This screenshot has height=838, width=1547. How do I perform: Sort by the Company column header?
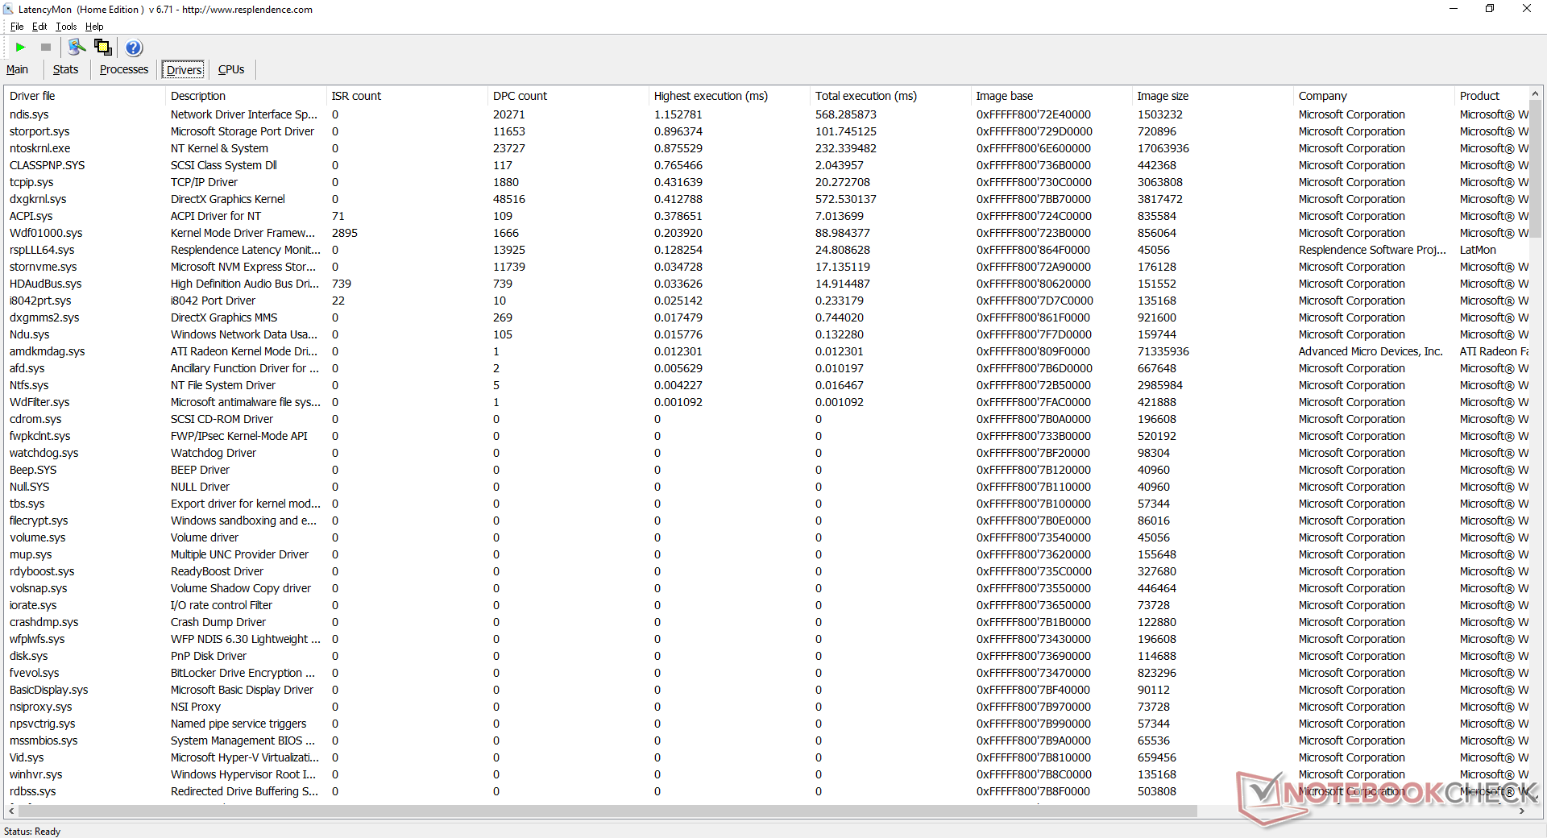point(1374,96)
